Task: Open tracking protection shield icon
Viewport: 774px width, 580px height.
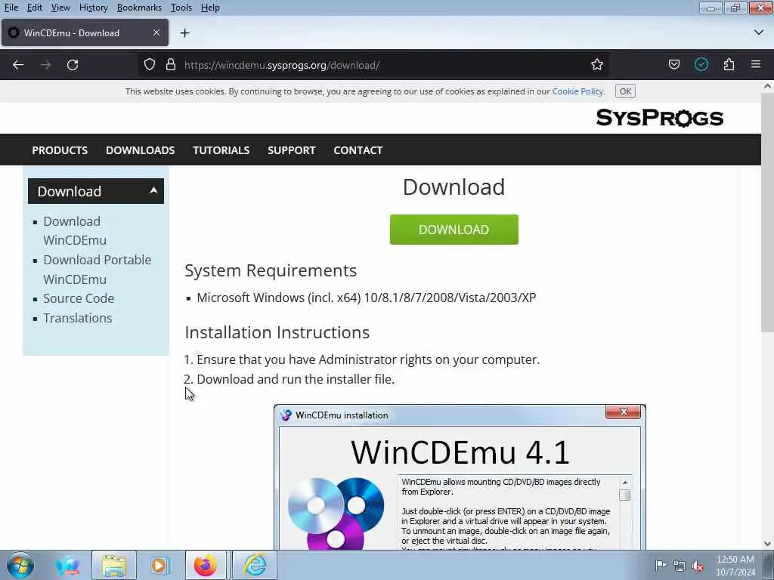Action: click(x=150, y=65)
